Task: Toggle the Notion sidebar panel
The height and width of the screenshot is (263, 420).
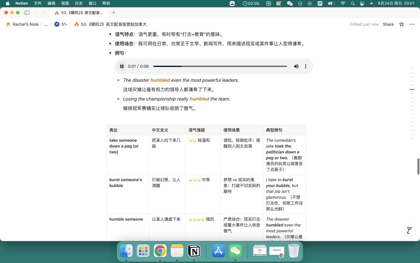Action: tap(27, 12)
